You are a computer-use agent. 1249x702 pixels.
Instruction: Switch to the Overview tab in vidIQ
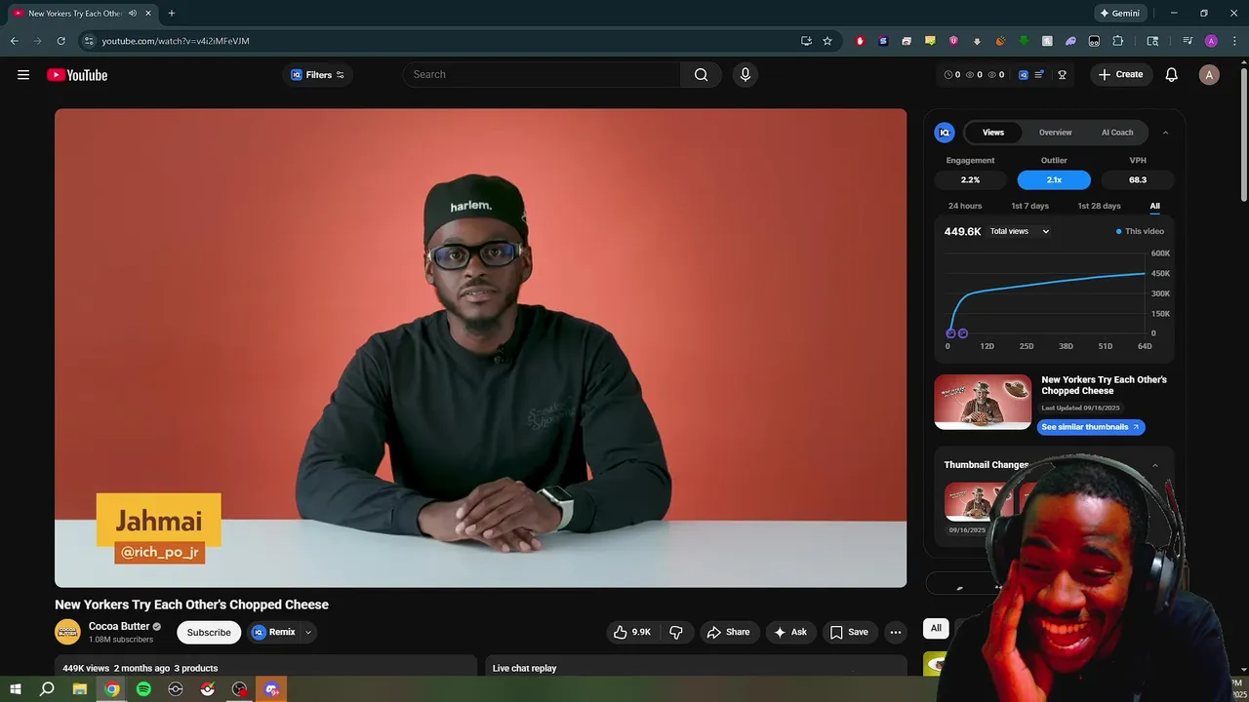pyautogui.click(x=1055, y=133)
